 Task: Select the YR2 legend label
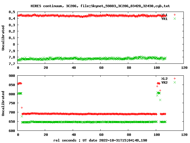[x=164, y=83]
